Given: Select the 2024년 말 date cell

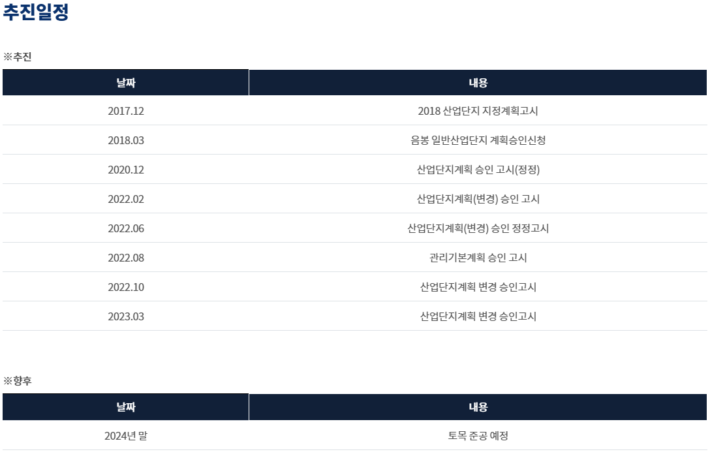Looking at the screenshot, I should [126, 436].
